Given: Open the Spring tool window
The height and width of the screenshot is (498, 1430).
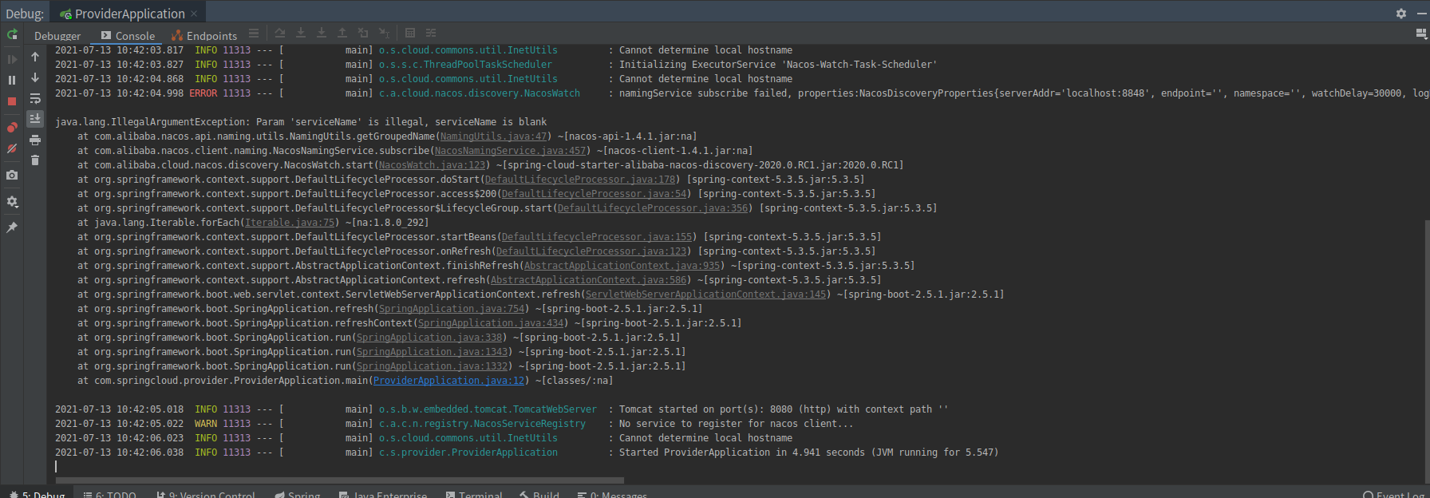Looking at the screenshot, I should 298,495.
